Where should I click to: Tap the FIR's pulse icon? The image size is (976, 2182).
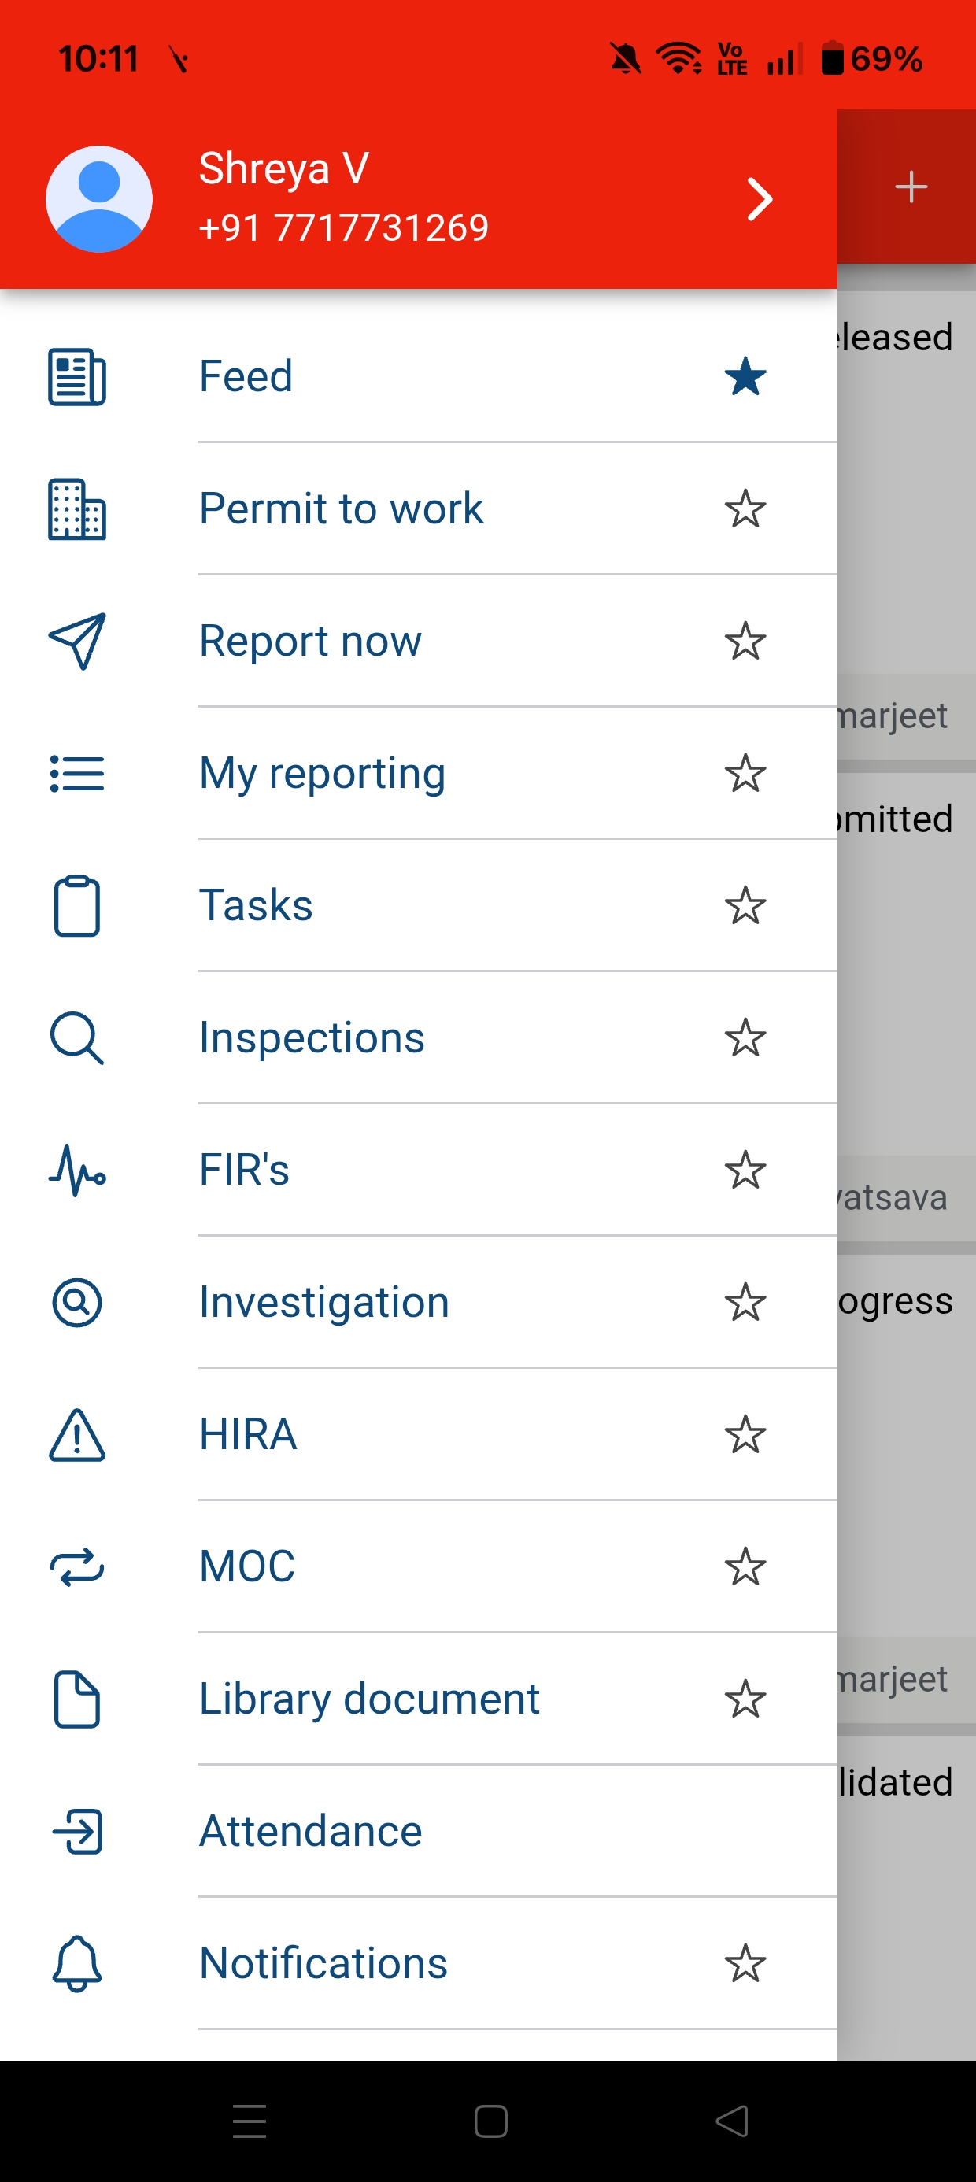click(77, 1170)
